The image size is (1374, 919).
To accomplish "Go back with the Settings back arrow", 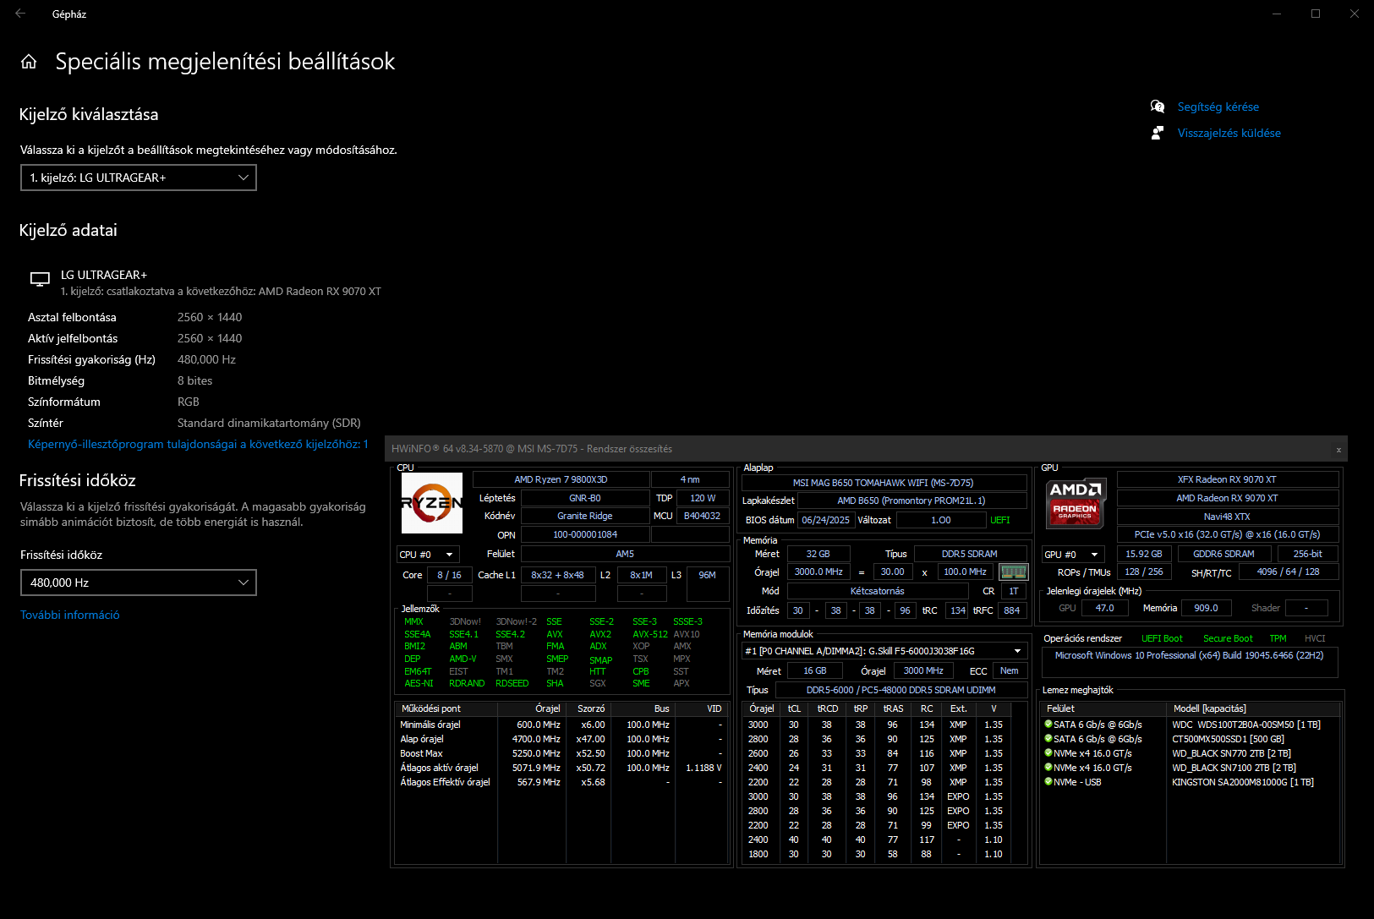I will [20, 14].
